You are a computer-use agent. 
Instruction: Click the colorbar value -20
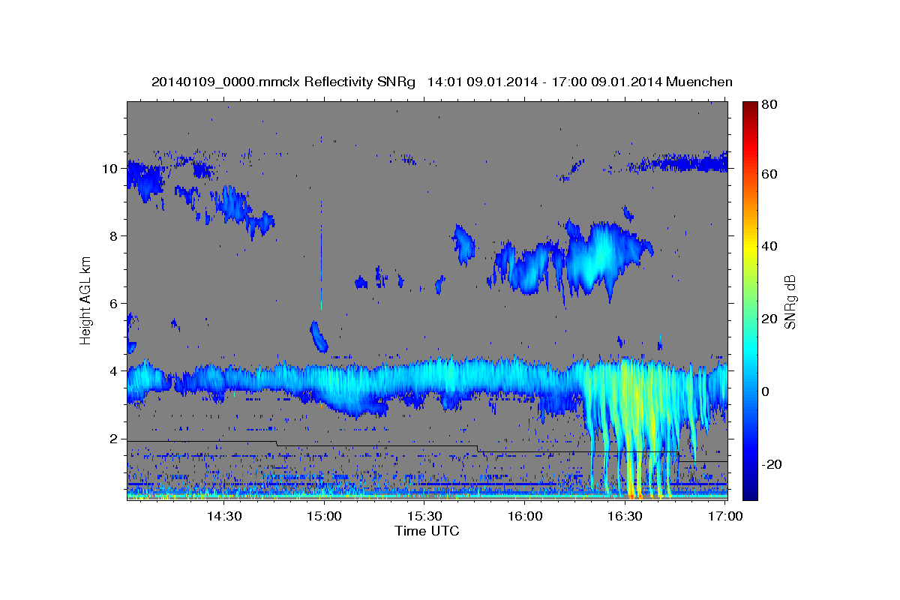[771, 465]
